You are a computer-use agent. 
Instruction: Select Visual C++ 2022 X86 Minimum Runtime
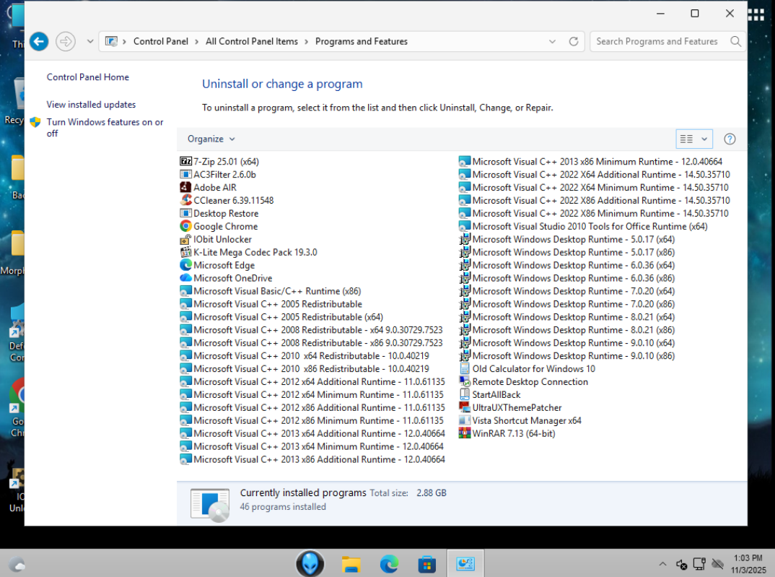(594, 213)
